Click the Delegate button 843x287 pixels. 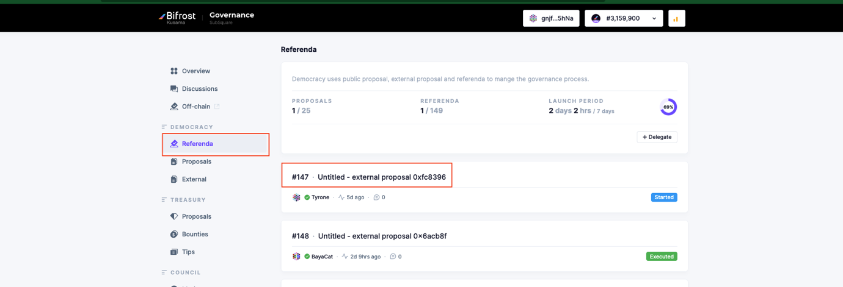coord(657,137)
